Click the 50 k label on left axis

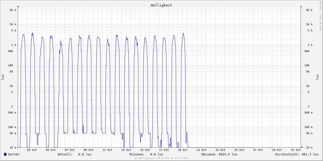pos(13,10)
